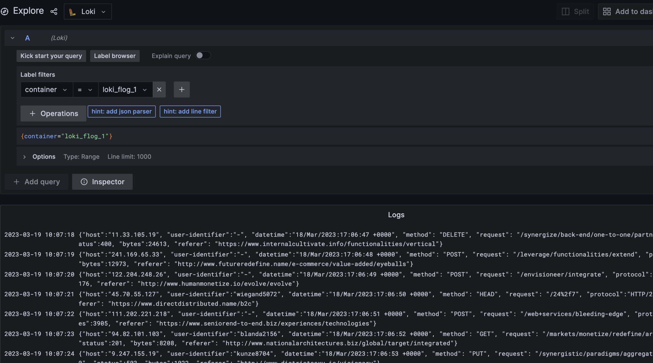Collapse the query row with chevron
The width and height of the screenshot is (653, 363).
pos(12,37)
